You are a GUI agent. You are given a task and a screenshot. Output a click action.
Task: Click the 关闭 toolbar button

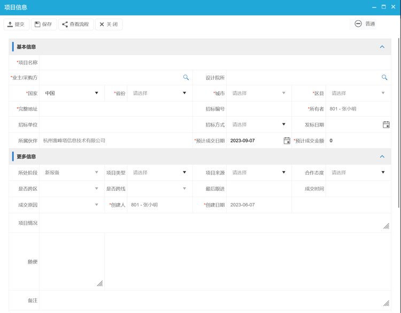point(109,24)
